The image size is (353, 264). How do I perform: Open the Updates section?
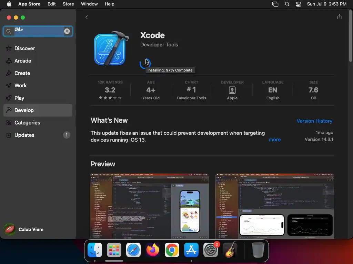[x=38, y=135]
